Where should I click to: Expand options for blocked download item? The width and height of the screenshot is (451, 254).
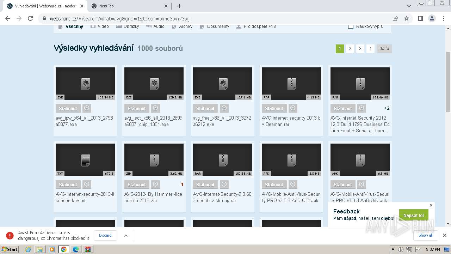coord(126,235)
